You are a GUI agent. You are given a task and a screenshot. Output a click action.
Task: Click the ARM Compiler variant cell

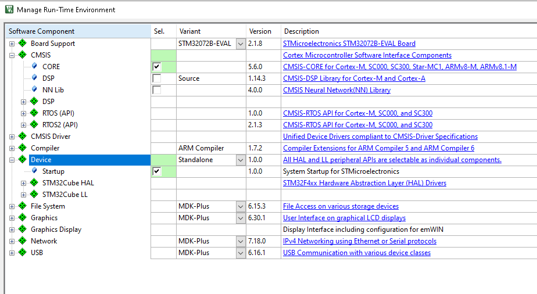(212, 148)
